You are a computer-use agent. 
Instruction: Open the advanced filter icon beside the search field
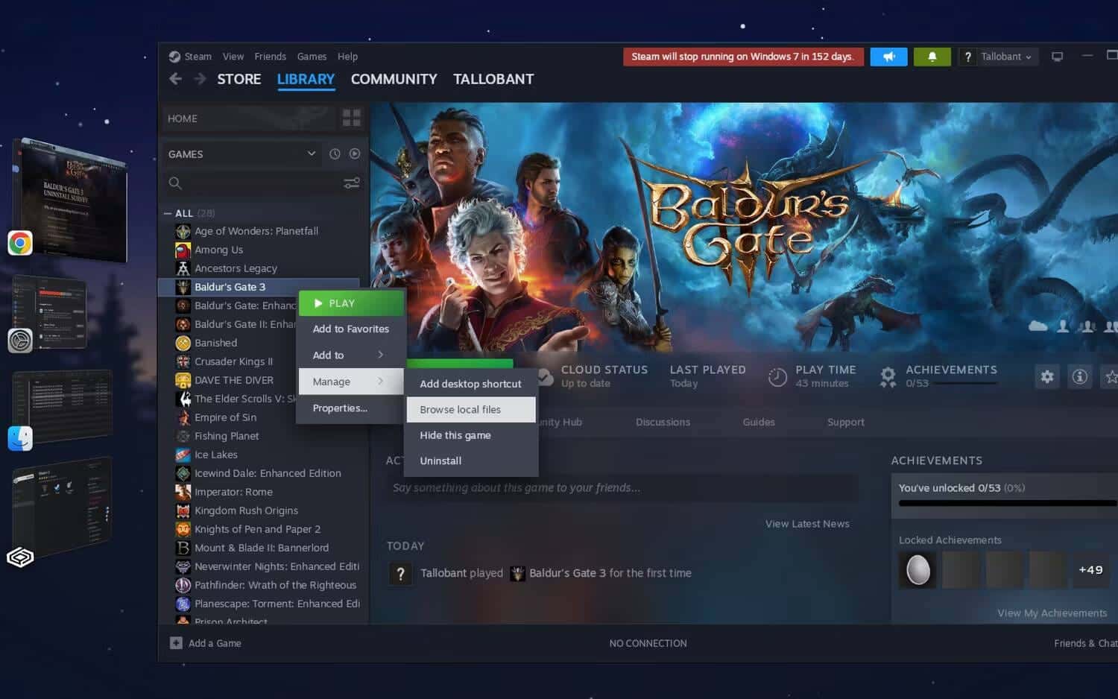351,183
